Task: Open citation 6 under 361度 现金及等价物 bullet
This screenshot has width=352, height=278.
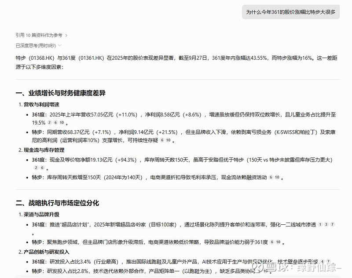Action: tap(42, 168)
